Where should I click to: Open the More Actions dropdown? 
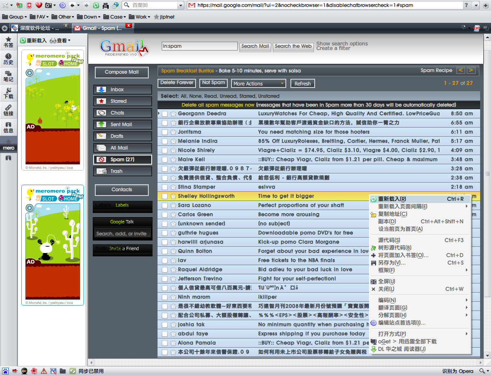(259, 84)
